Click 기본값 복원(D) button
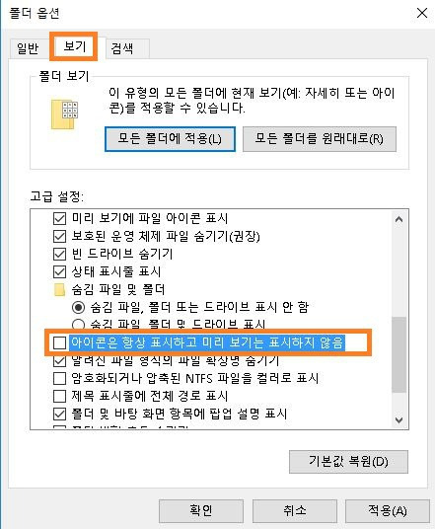 point(348,462)
